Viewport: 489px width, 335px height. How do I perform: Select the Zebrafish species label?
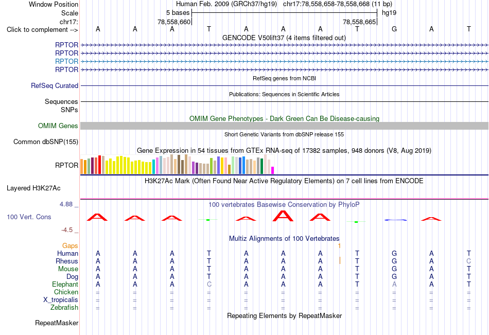64,308
